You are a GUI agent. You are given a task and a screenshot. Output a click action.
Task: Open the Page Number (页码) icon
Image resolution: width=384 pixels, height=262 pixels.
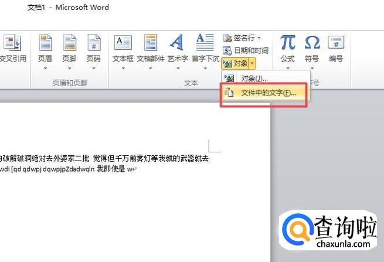click(x=94, y=43)
